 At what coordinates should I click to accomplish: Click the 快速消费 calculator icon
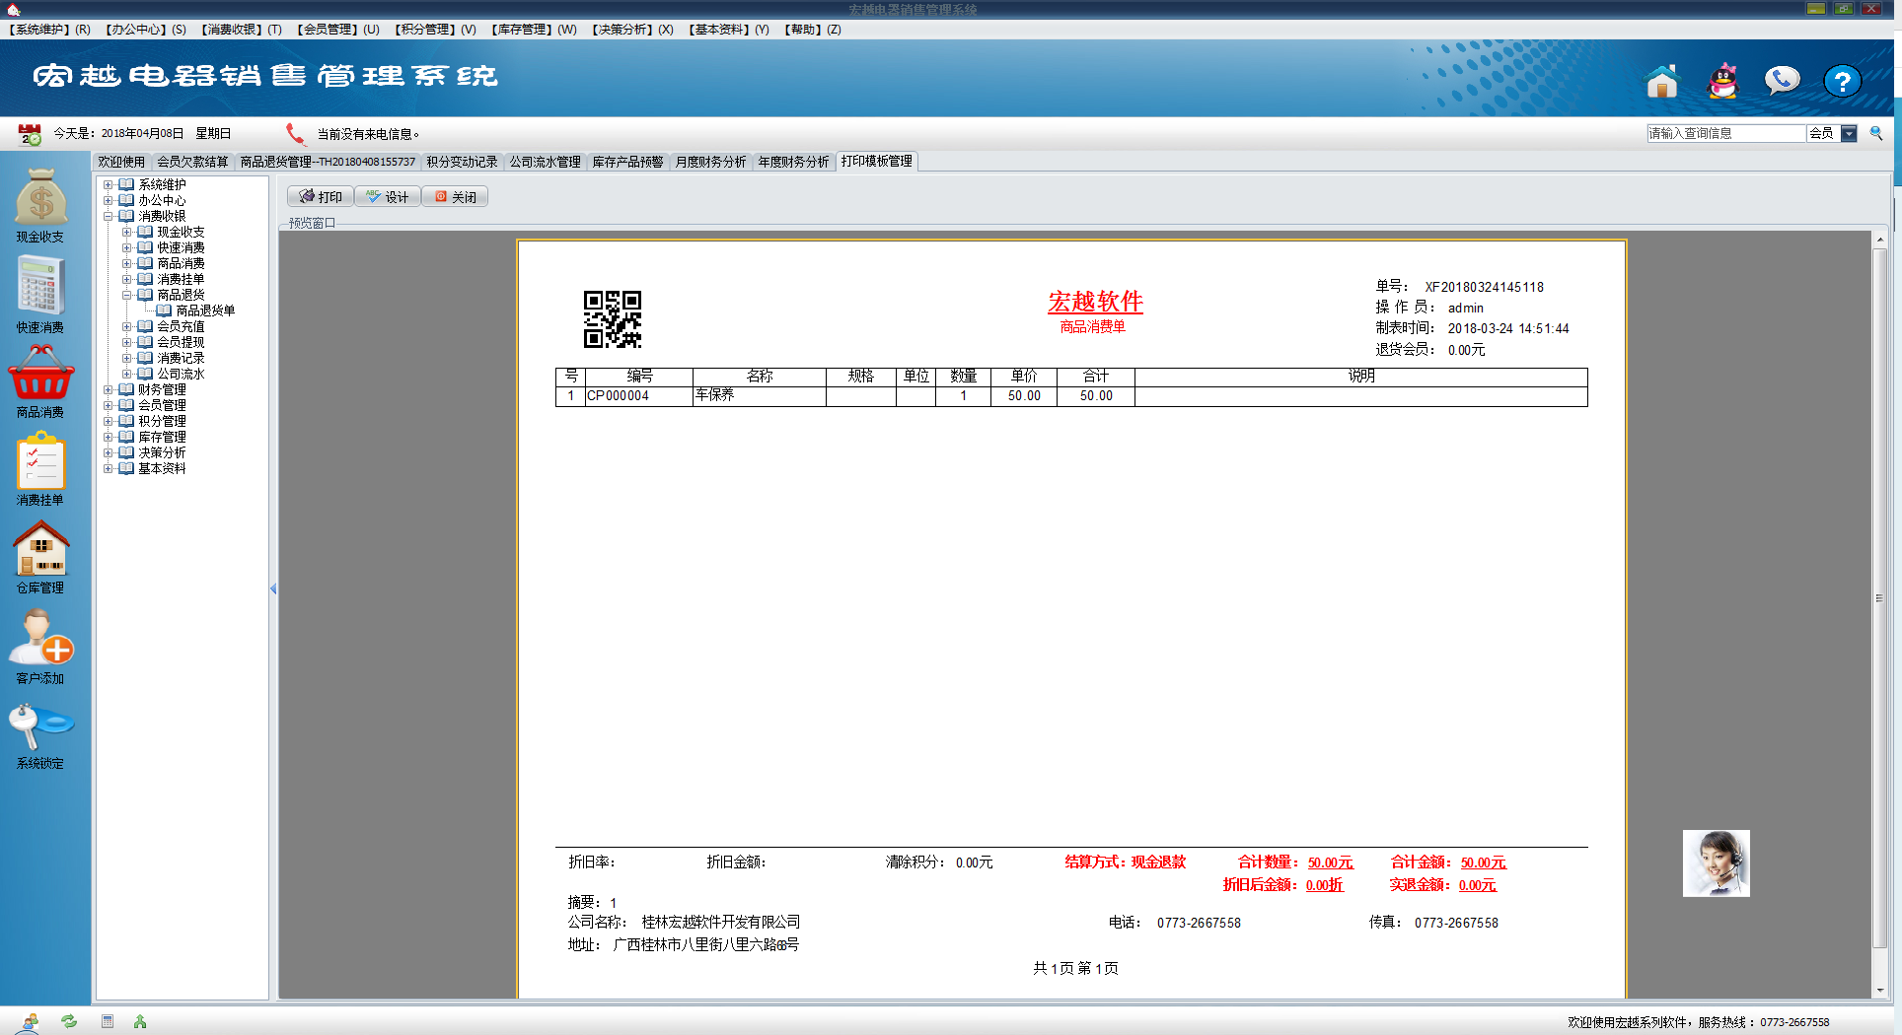point(40,287)
